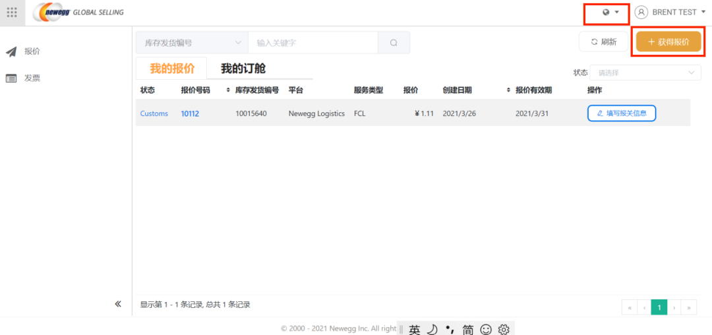Click the Customs status link

(x=154, y=113)
